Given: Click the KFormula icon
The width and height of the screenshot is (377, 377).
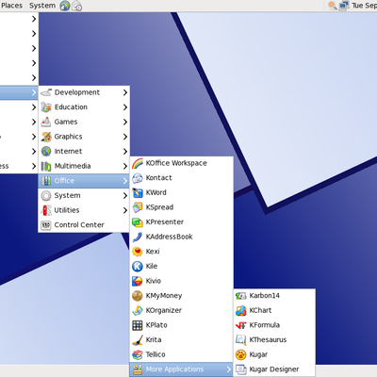Looking at the screenshot, I should tap(241, 325).
